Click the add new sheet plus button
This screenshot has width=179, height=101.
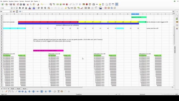pyautogui.click(x=8, y=89)
